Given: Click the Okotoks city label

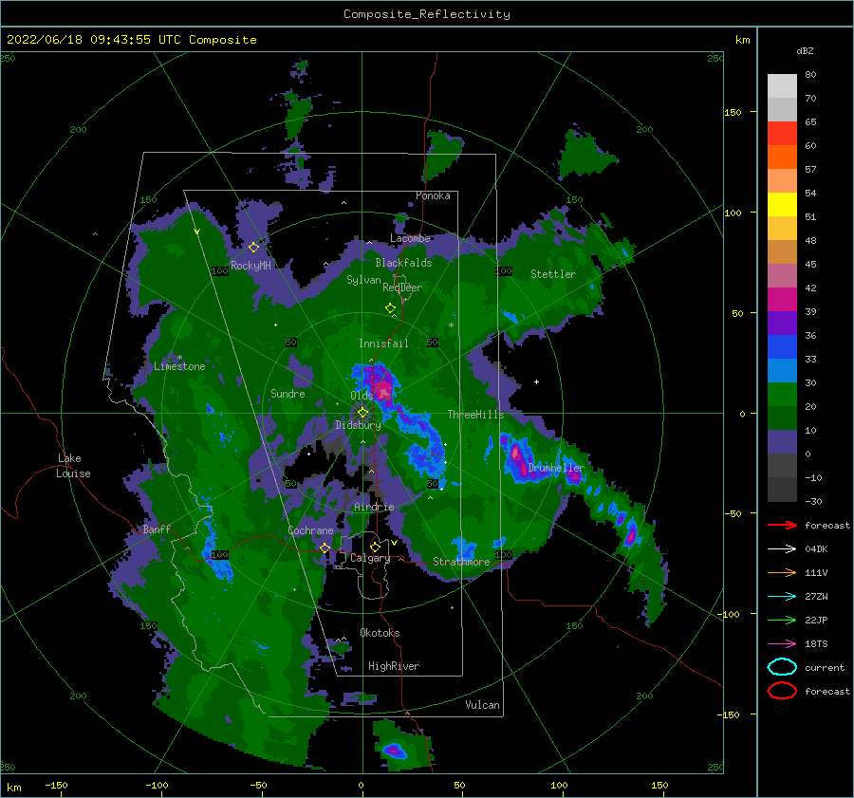Looking at the screenshot, I should [380, 633].
